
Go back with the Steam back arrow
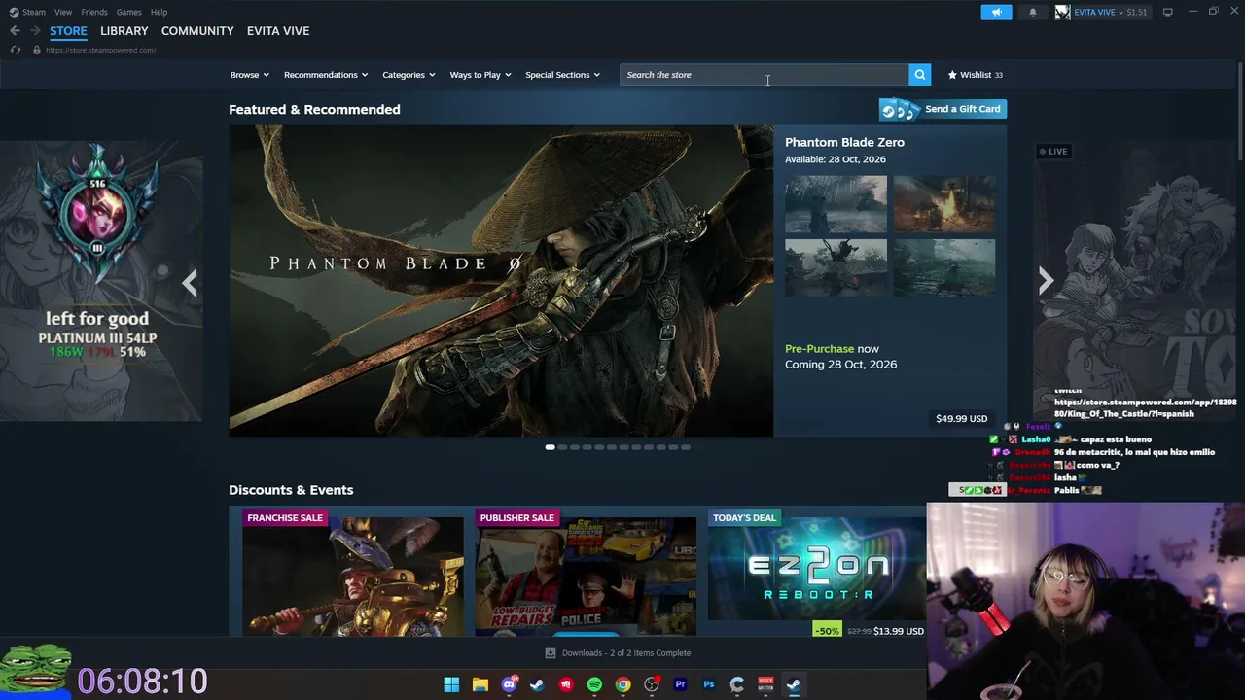pyautogui.click(x=15, y=31)
